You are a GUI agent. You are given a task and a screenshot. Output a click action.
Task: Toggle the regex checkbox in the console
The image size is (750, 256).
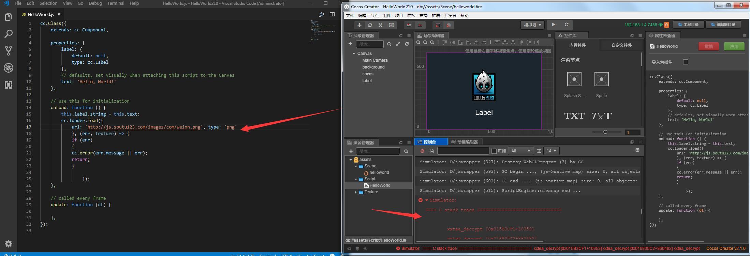click(494, 151)
